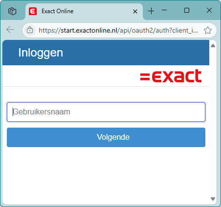The width and height of the screenshot is (221, 207).
Task: Click the scrollbar up arrow
Action: tap(213, 46)
